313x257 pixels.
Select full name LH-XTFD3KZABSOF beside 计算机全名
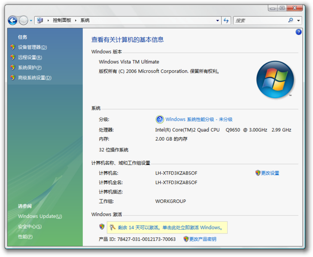[x=176, y=182]
